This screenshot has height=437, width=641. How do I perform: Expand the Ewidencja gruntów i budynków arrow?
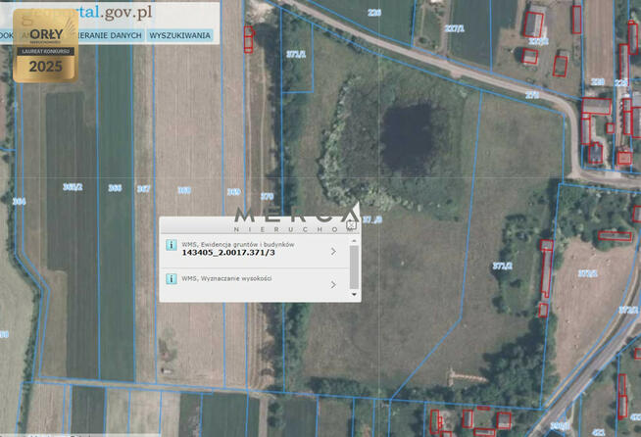coord(333,251)
